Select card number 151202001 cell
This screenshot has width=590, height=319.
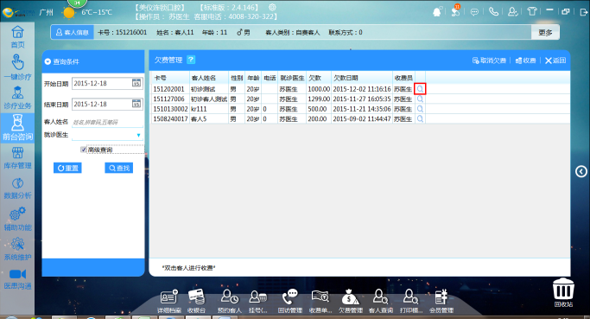[170, 89]
